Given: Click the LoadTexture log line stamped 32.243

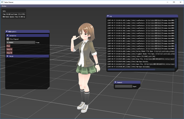Looking at the screenshot, I should pos(141,21).
